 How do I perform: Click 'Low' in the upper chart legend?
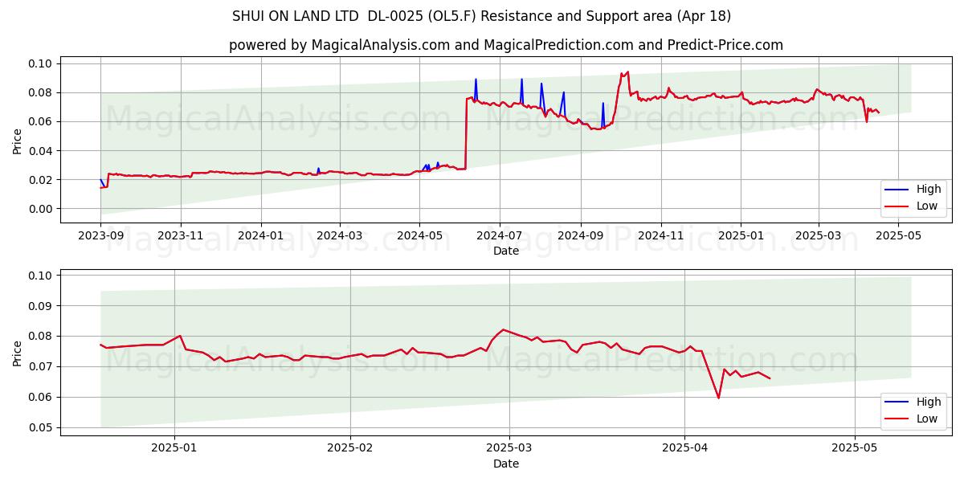click(927, 206)
